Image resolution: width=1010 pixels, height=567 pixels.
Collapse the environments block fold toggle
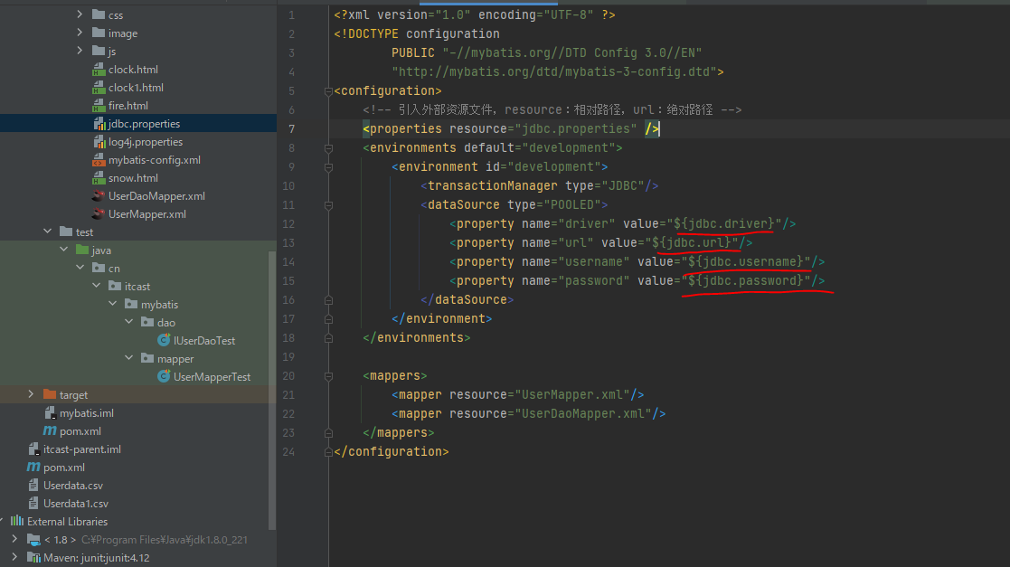point(327,147)
